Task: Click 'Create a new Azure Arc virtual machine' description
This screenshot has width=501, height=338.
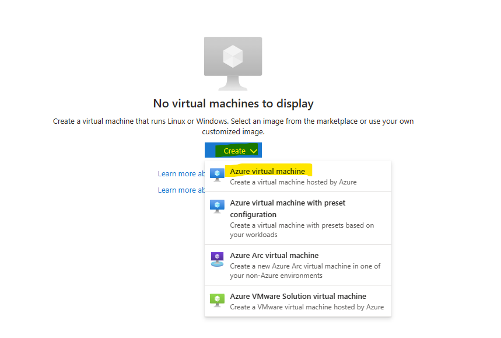Action: (x=305, y=271)
